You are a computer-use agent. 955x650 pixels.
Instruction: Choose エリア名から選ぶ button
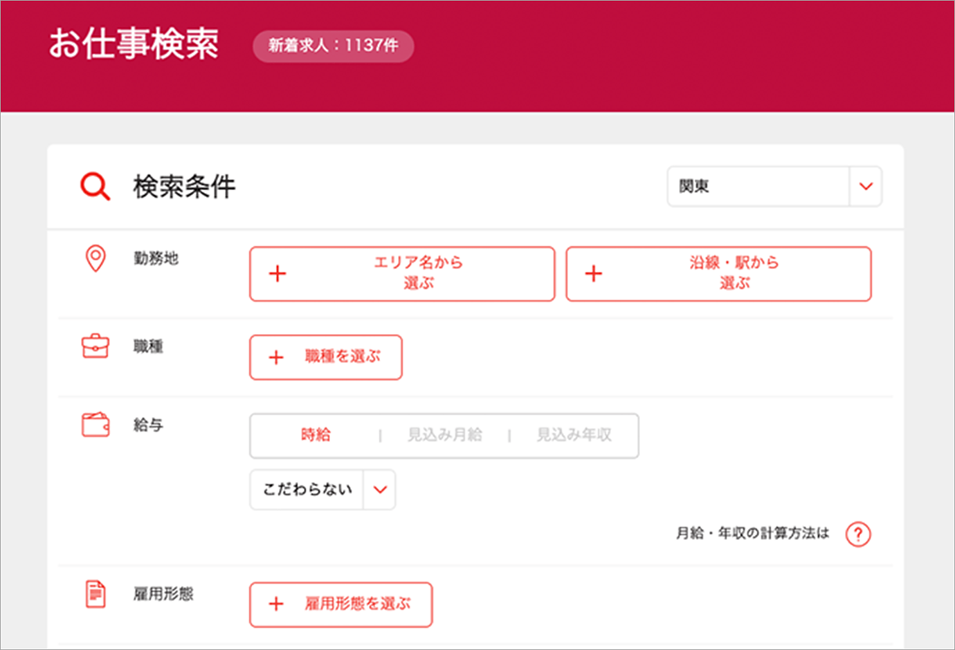coord(402,274)
